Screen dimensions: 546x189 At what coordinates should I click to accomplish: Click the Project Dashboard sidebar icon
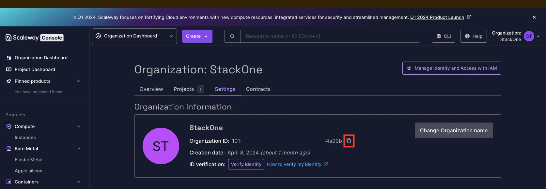pos(9,69)
